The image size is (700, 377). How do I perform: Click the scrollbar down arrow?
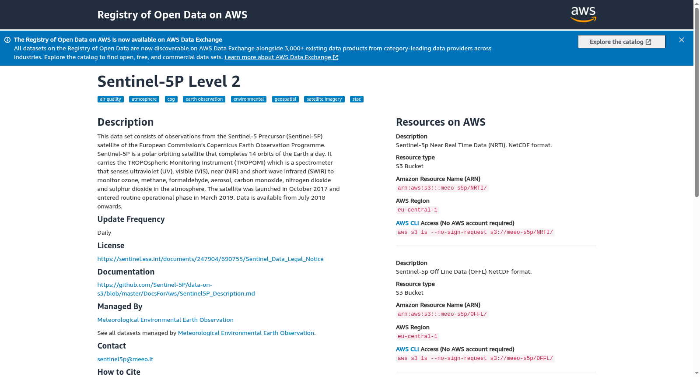point(696,373)
